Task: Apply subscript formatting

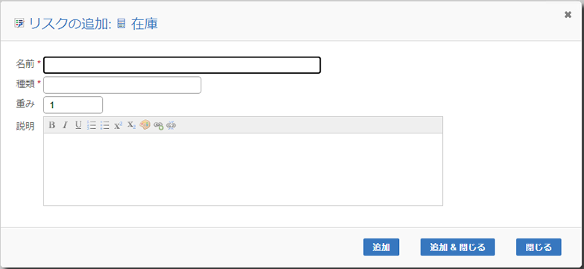Action: (x=131, y=125)
